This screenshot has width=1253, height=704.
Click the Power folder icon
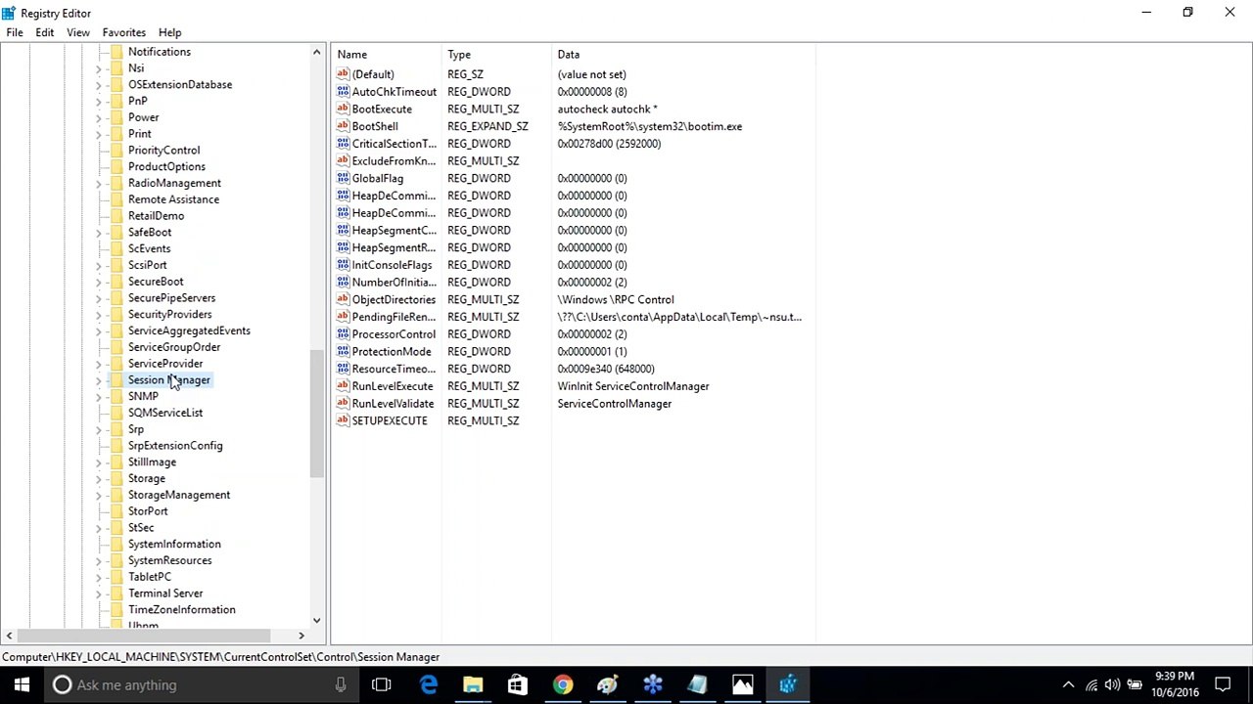pos(116,117)
